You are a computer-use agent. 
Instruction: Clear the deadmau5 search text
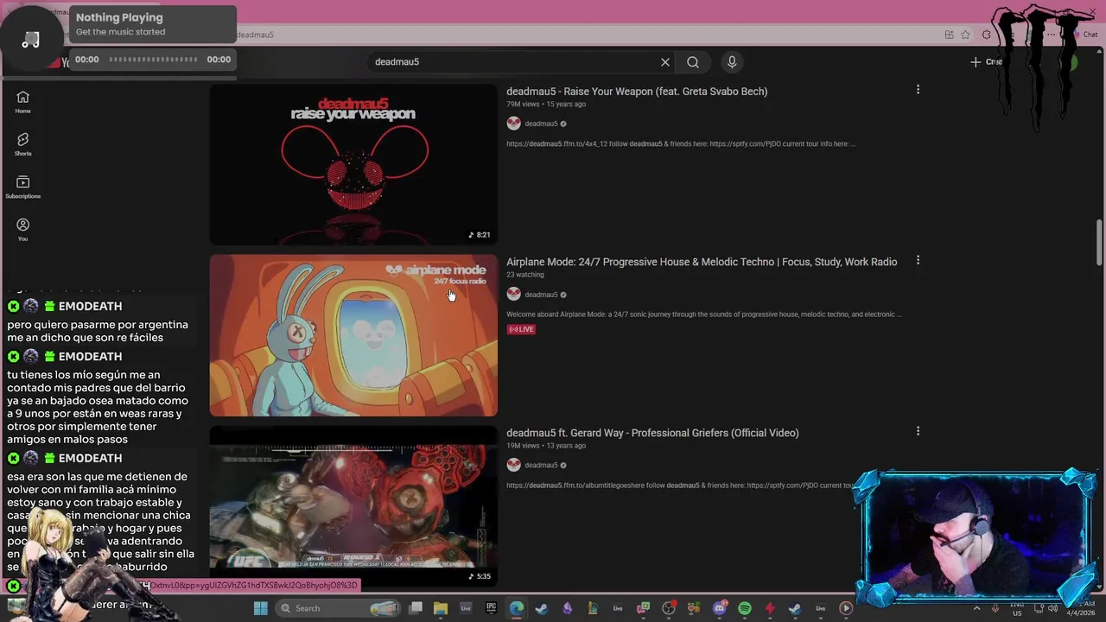(665, 62)
